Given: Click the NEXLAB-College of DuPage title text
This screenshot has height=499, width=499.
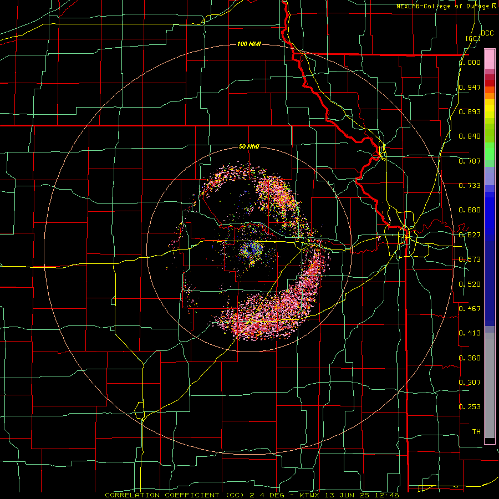Looking at the screenshot, I should (446, 6).
